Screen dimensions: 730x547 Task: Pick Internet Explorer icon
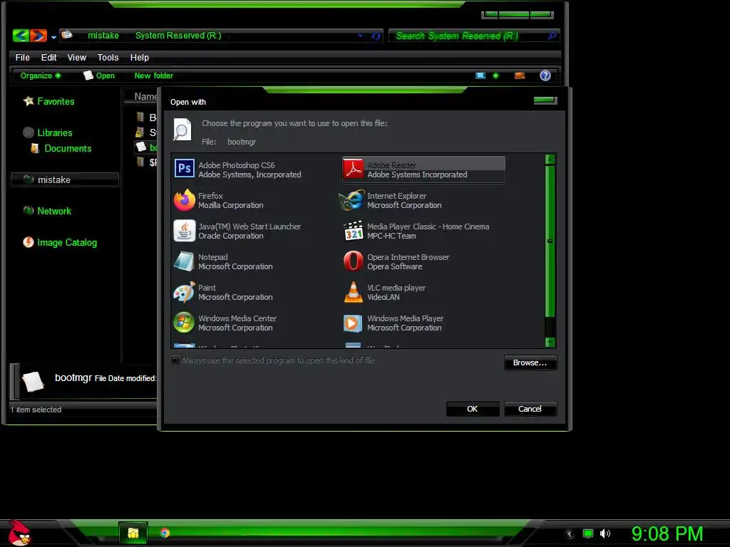pos(352,200)
